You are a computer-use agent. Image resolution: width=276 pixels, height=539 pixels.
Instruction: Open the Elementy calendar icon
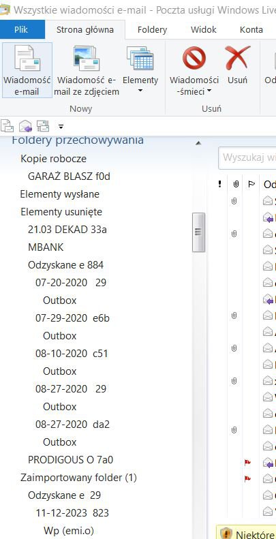140,59
